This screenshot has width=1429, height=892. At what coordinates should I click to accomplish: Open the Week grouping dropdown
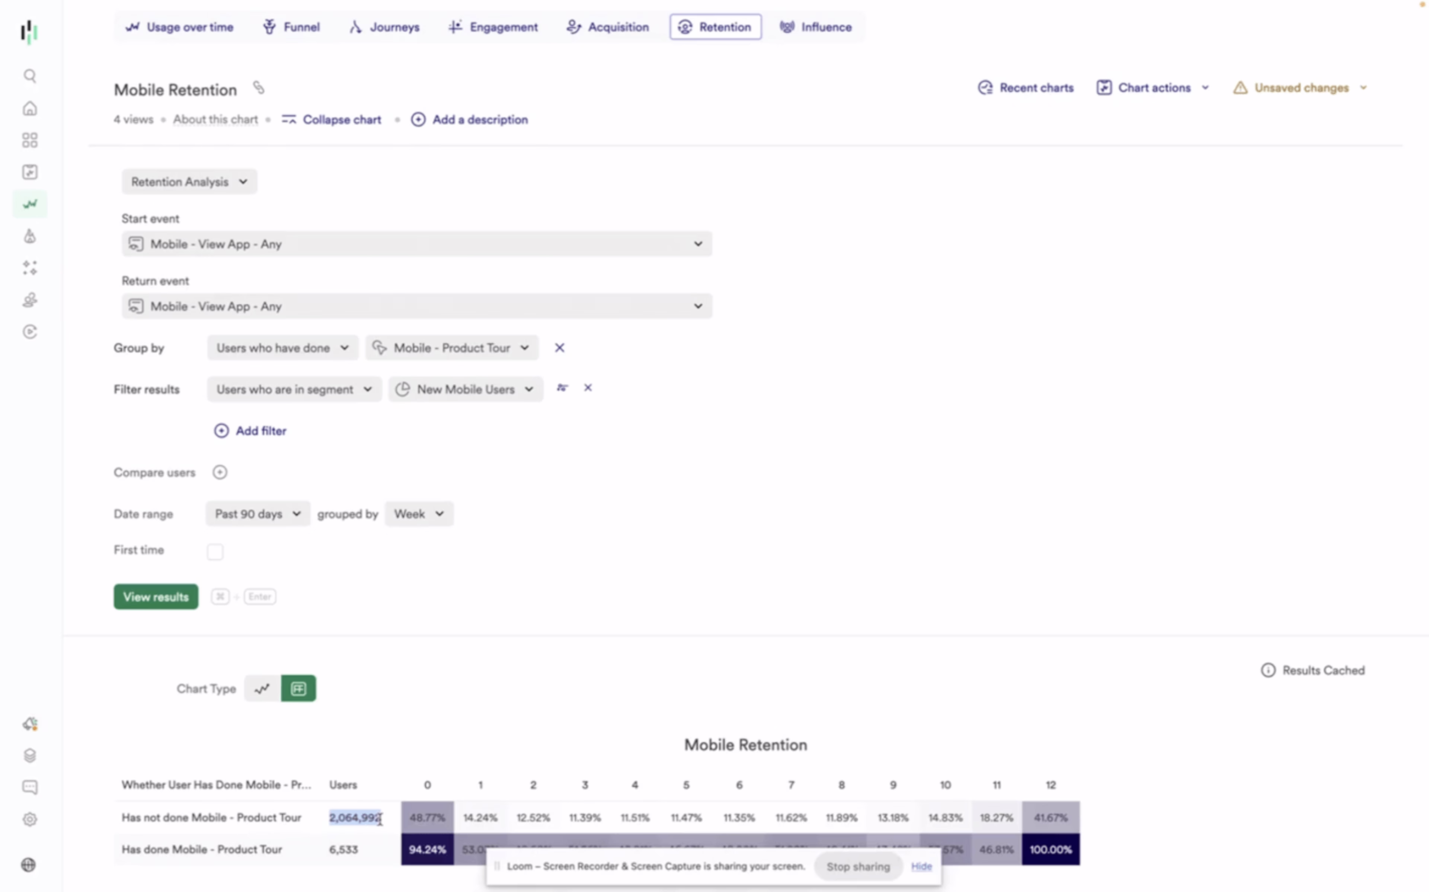click(x=418, y=514)
